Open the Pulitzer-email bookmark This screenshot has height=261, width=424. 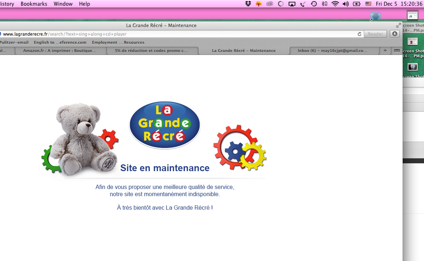(14, 42)
